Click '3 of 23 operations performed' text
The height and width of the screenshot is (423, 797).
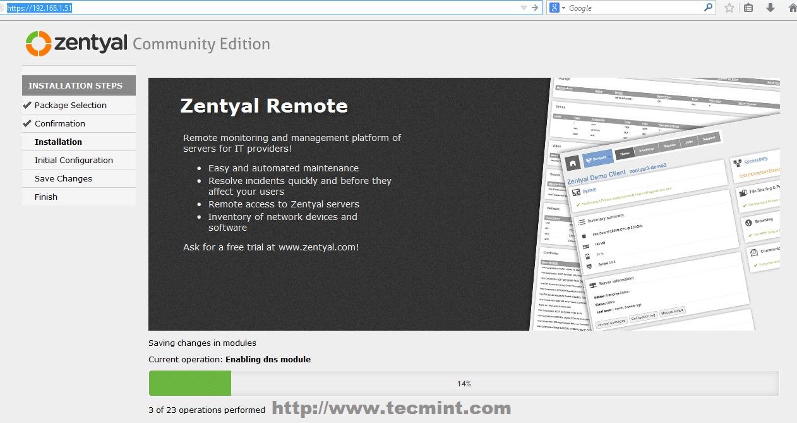(x=207, y=410)
